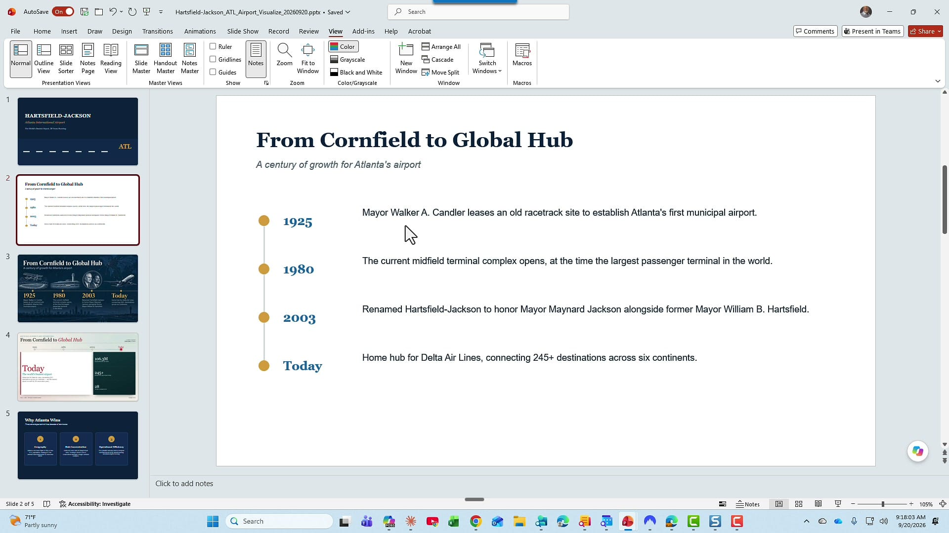
Task: Open the Acrobat tab
Action: pyautogui.click(x=419, y=31)
